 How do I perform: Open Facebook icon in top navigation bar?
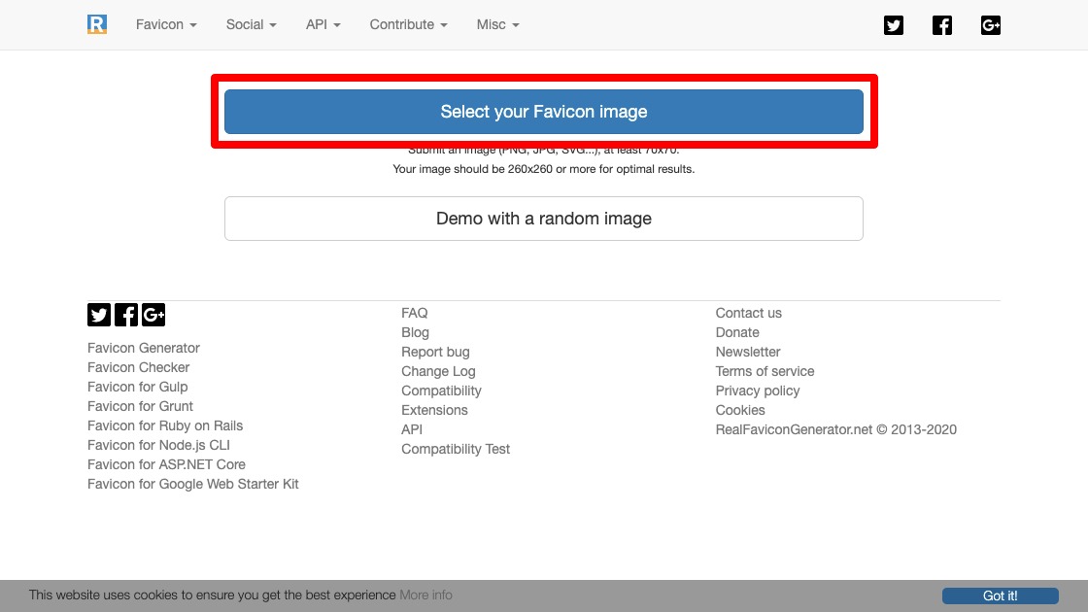(942, 25)
